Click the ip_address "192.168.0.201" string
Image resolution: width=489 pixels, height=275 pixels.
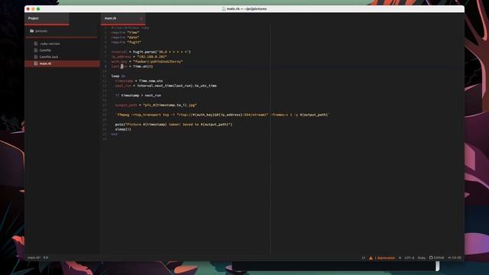[152, 57]
